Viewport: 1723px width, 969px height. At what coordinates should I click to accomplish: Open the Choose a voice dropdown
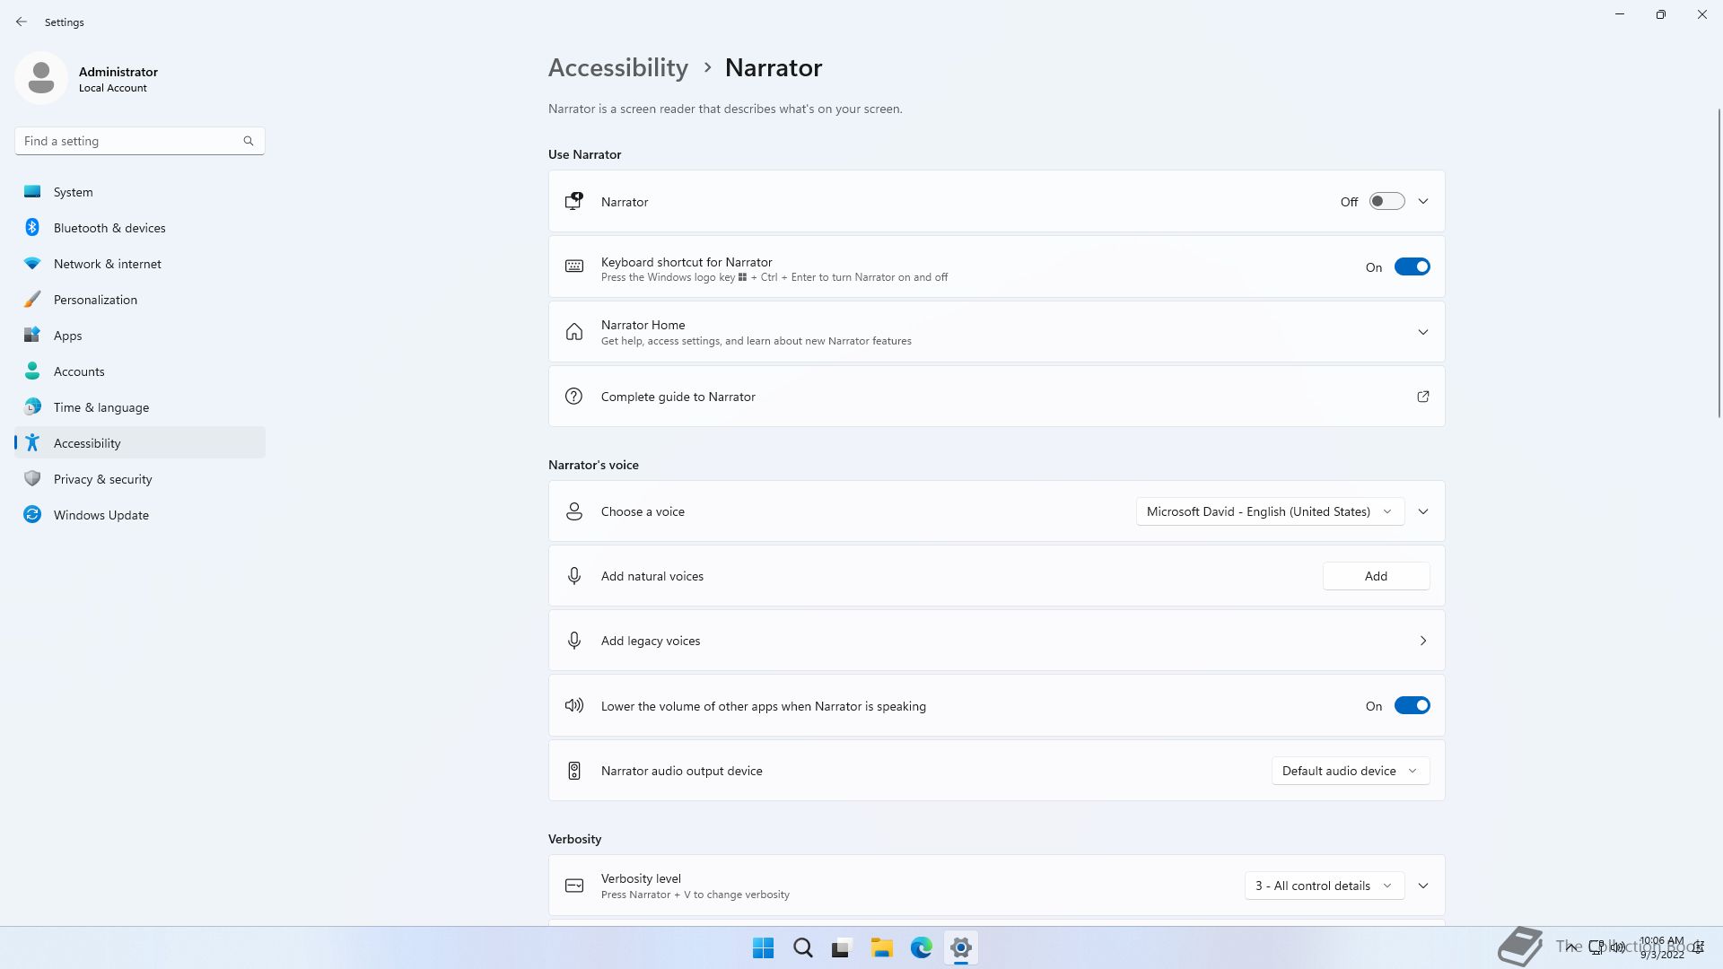[x=1269, y=511]
